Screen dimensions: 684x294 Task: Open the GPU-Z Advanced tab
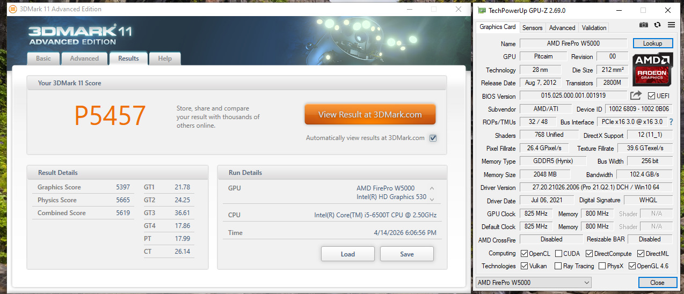[x=562, y=27]
